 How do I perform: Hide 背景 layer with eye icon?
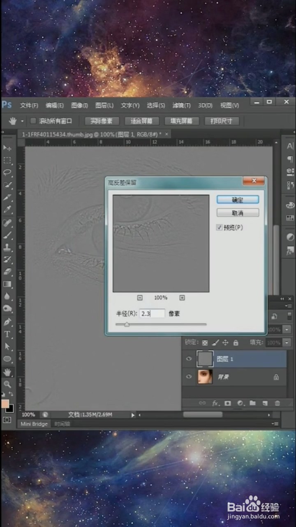click(189, 377)
